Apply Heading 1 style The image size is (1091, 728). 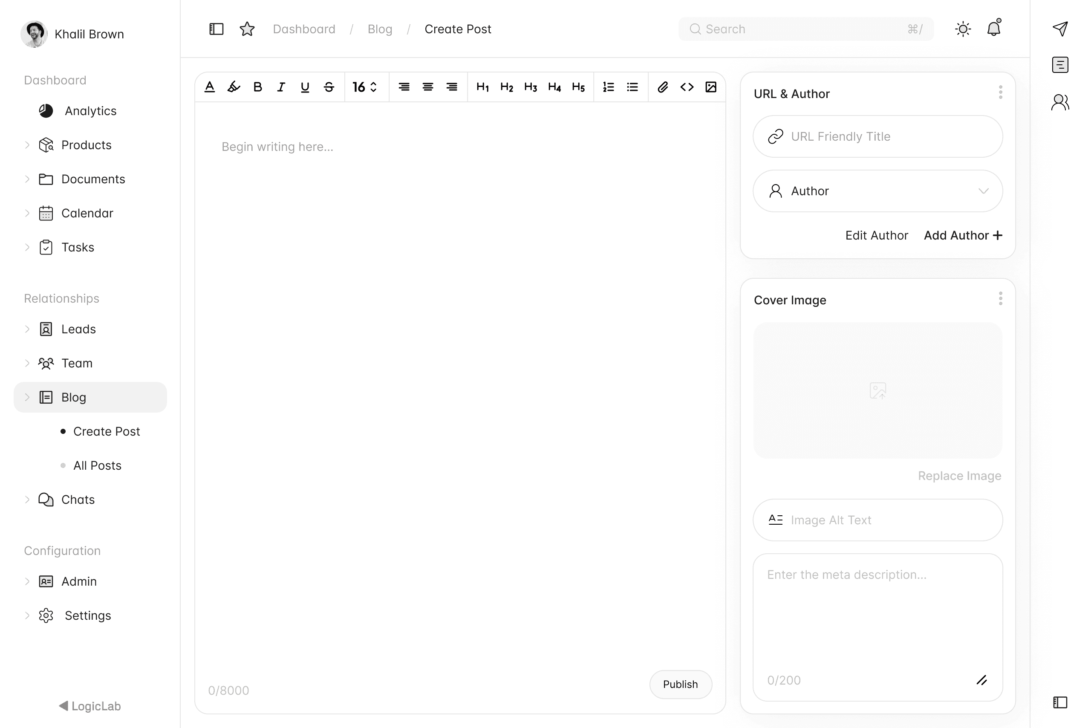tap(483, 87)
